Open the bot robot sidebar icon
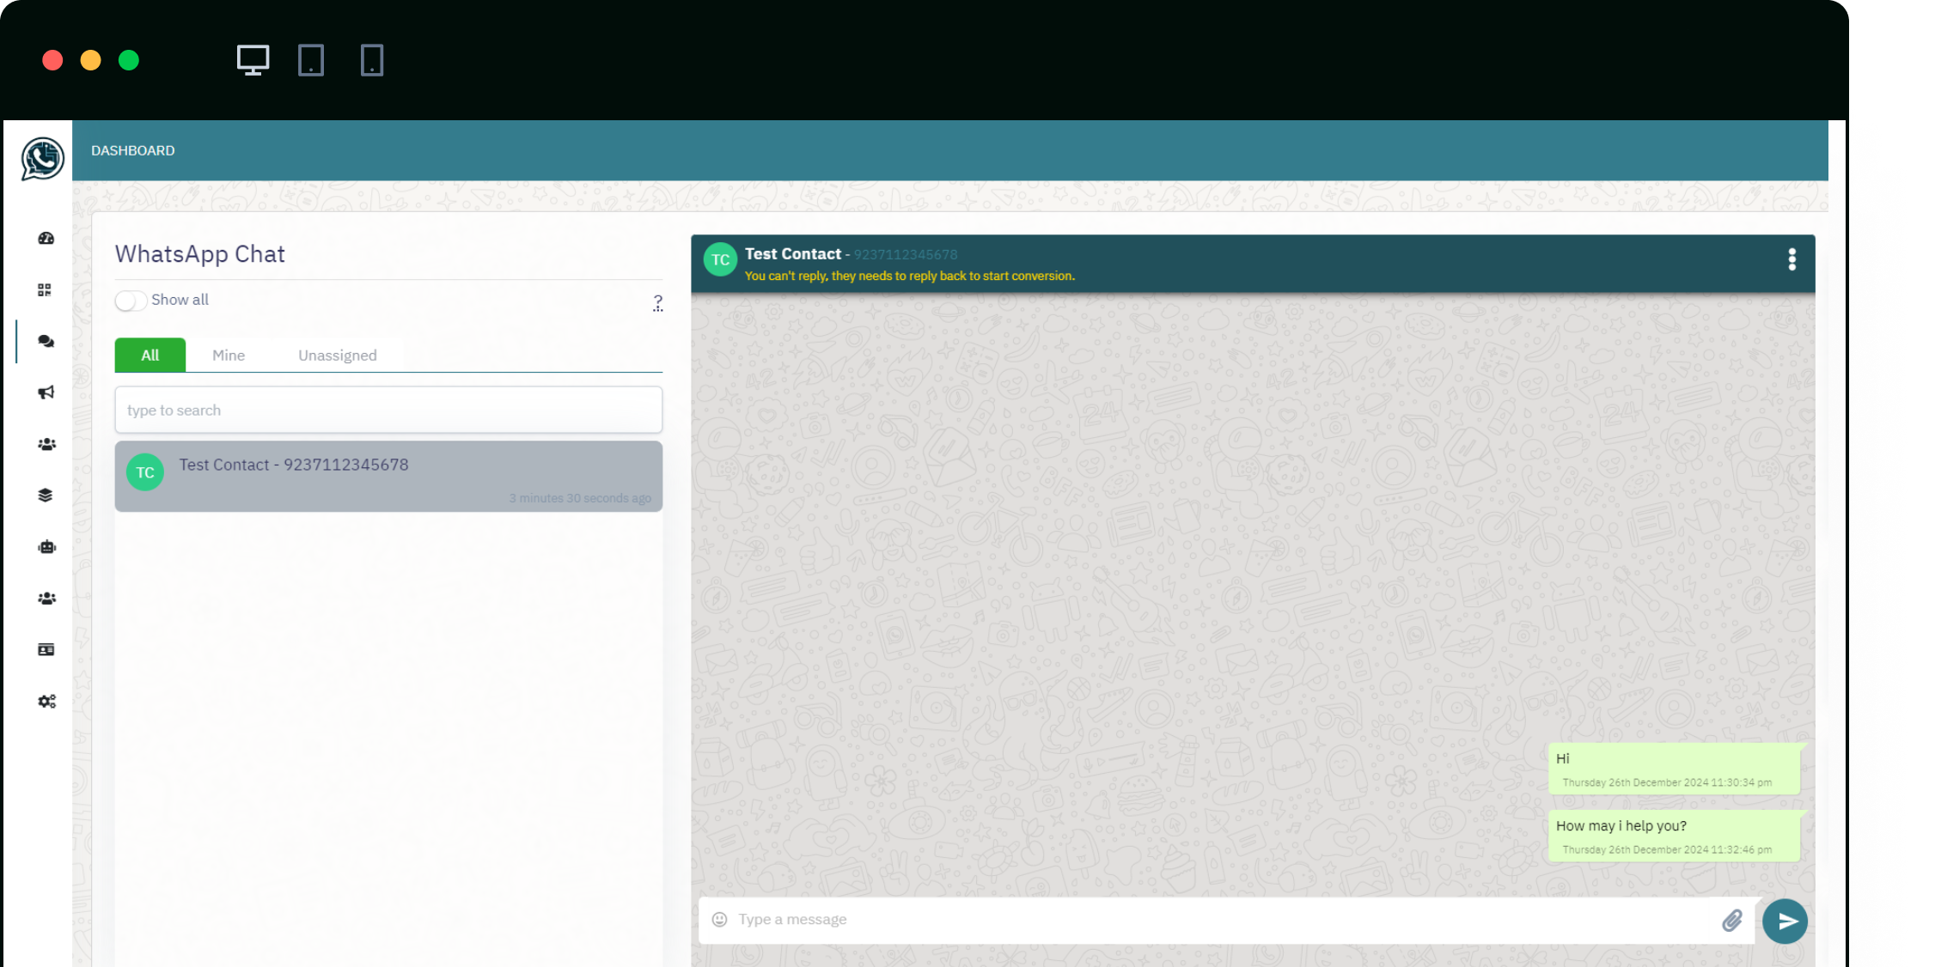This screenshot has height=967, width=1935. [x=46, y=547]
